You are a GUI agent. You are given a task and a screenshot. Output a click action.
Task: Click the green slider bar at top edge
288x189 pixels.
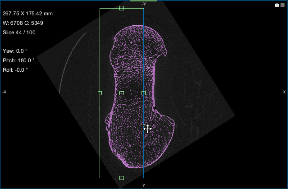(x=143, y=1)
